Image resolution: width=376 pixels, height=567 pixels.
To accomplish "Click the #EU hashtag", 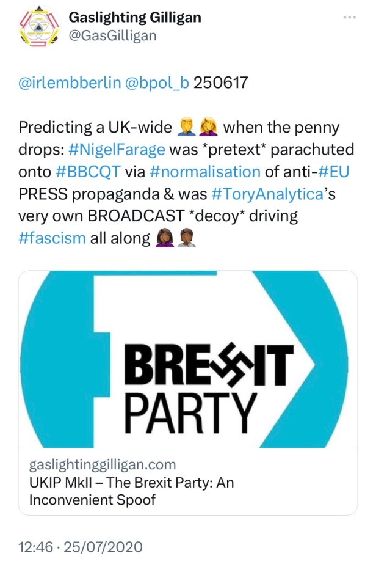I will tap(334, 172).
